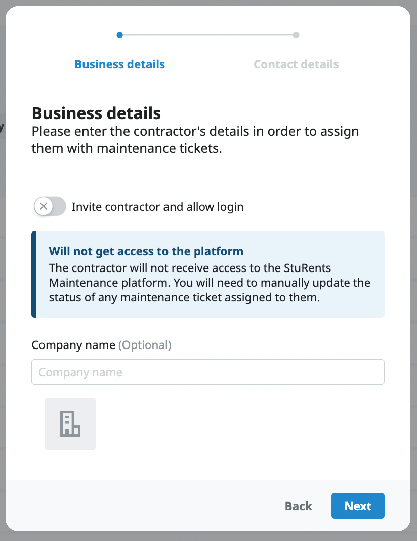Click the grey square logo upload thumbnail background
417x541 pixels.
coord(53,441)
